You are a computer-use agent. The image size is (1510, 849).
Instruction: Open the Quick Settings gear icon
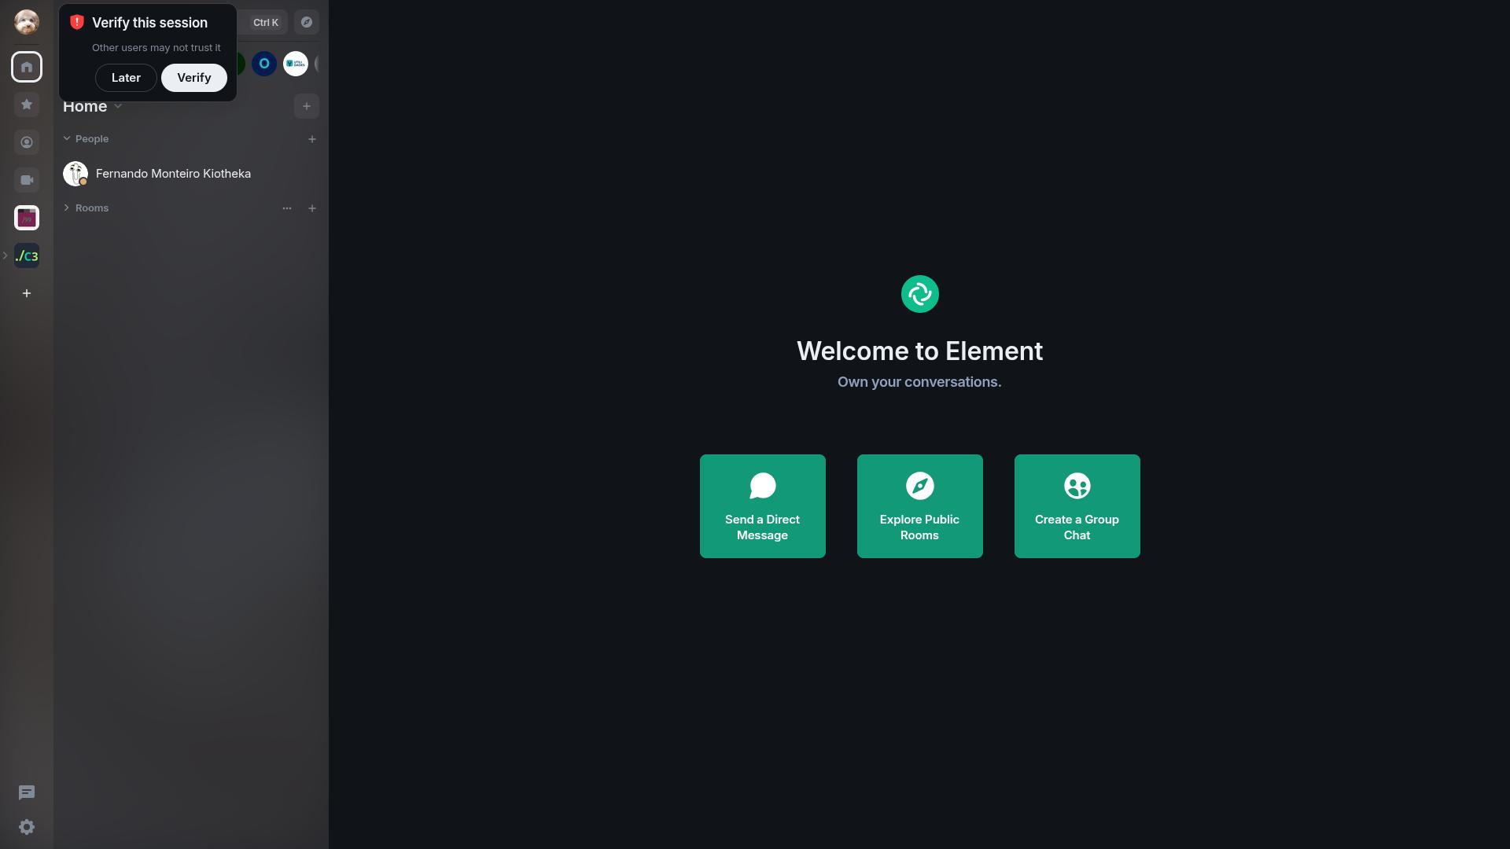tap(27, 827)
